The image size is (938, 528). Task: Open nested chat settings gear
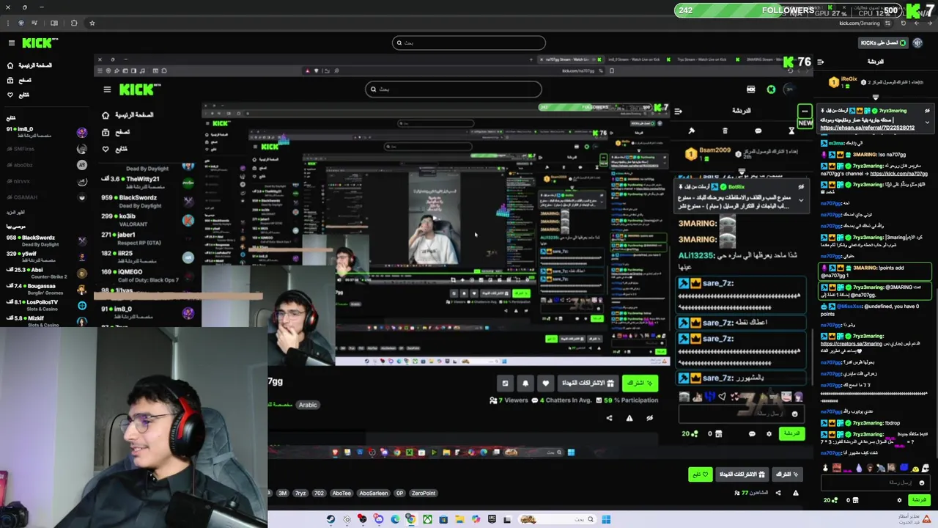(x=769, y=433)
